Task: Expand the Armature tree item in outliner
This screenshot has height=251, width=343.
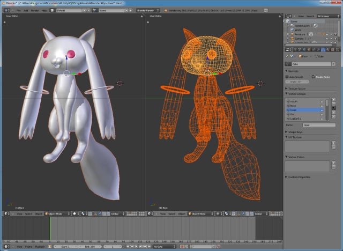Action: [288, 34]
